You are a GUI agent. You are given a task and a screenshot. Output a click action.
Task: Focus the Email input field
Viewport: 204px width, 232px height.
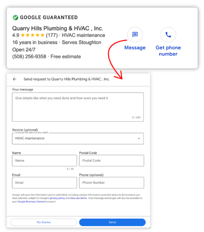[44, 182]
